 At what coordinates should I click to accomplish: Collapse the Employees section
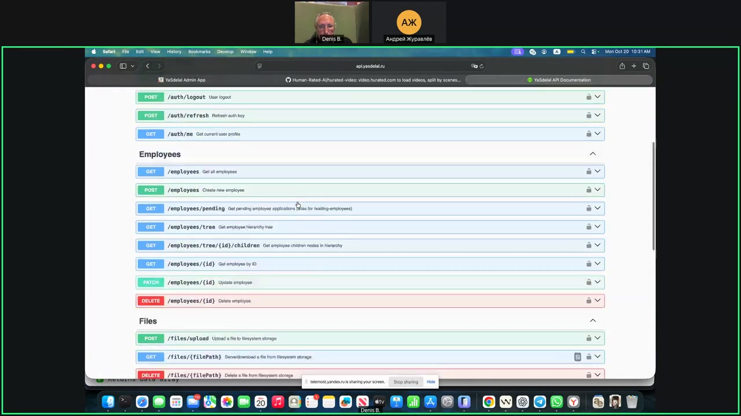[x=592, y=154]
